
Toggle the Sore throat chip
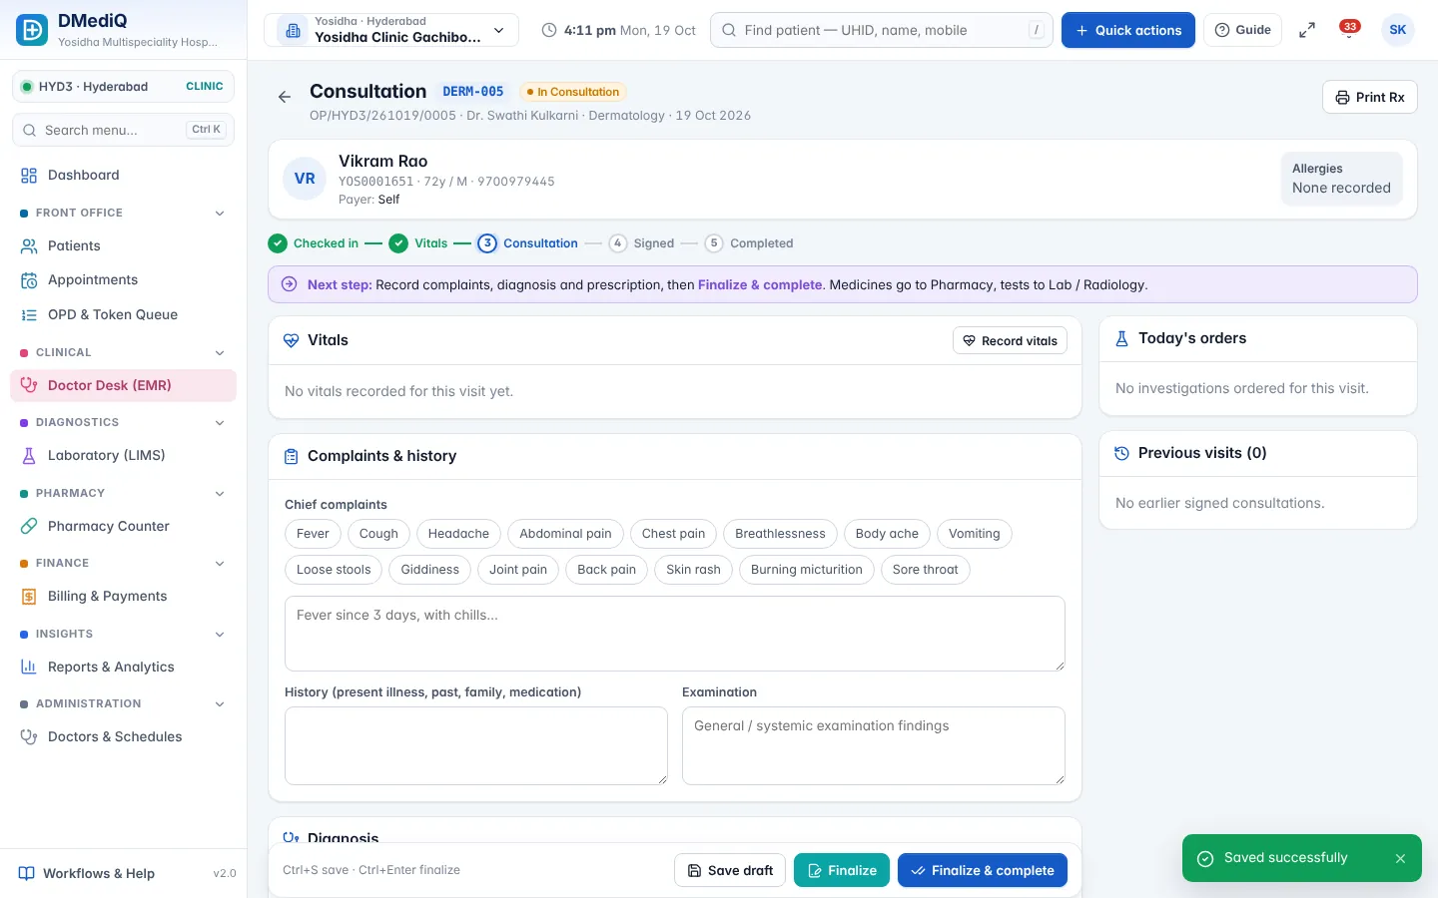tap(925, 570)
